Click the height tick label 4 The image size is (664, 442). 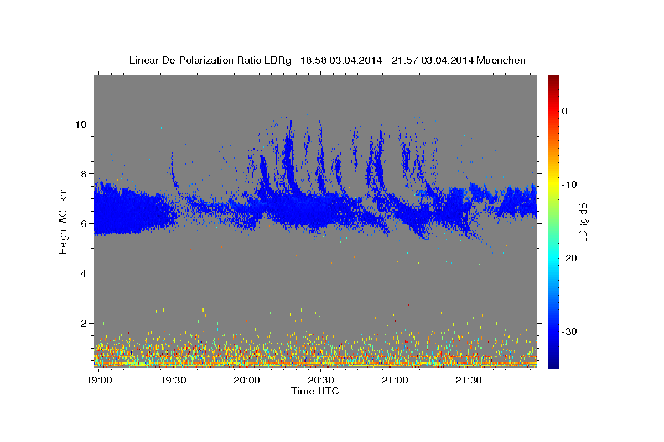click(85, 273)
